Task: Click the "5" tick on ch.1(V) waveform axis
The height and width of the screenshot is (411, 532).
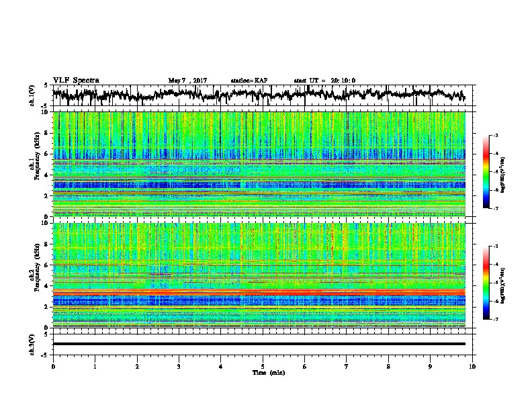Action: point(46,85)
